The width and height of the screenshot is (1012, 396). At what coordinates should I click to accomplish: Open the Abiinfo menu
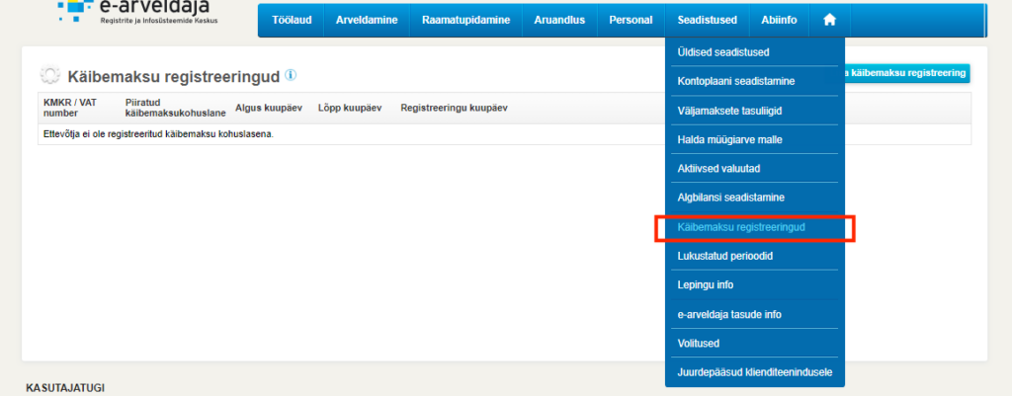click(779, 20)
